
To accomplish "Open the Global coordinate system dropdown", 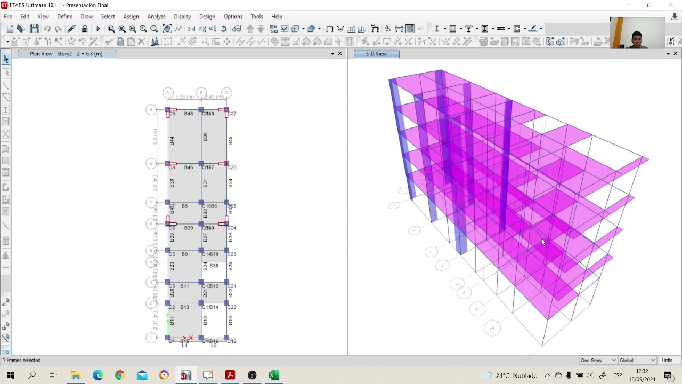I will click(637, 361).
